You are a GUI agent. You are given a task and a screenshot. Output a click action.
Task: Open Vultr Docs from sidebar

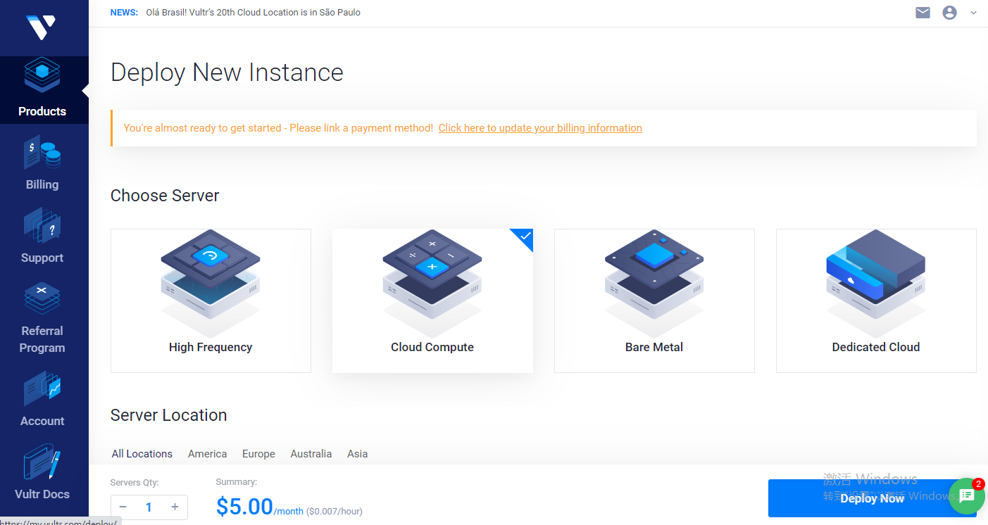pos(42,473)
